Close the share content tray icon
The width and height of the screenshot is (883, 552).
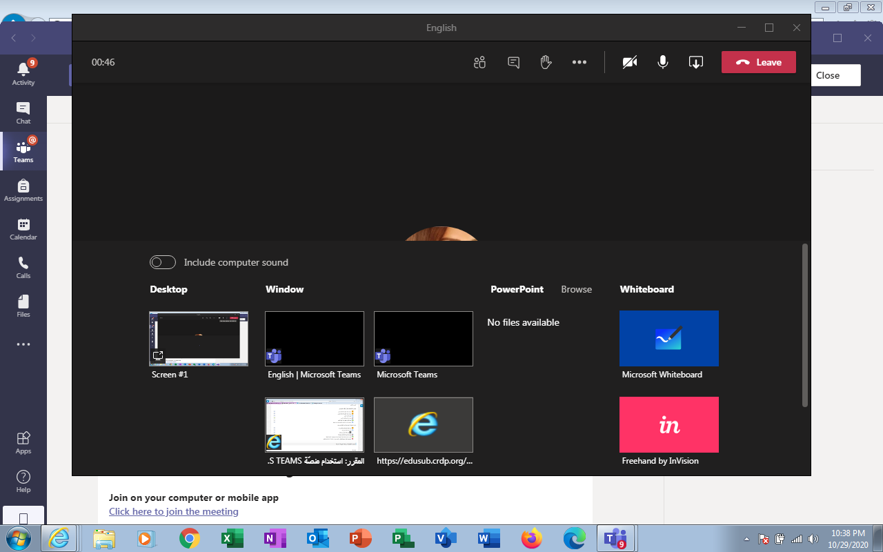coord(696,62)
